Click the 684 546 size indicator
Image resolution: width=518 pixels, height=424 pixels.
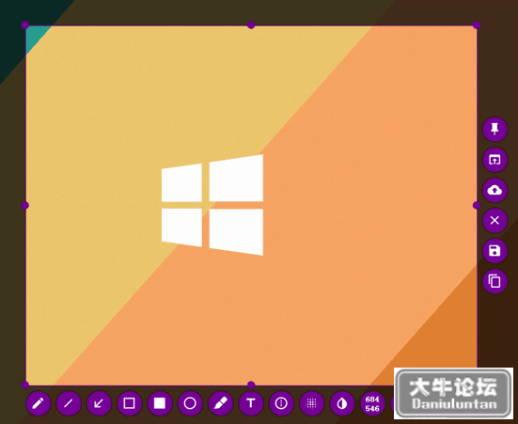coord(372,403)
